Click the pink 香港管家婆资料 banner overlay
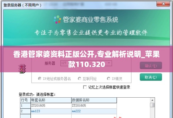 coord(87,59)
